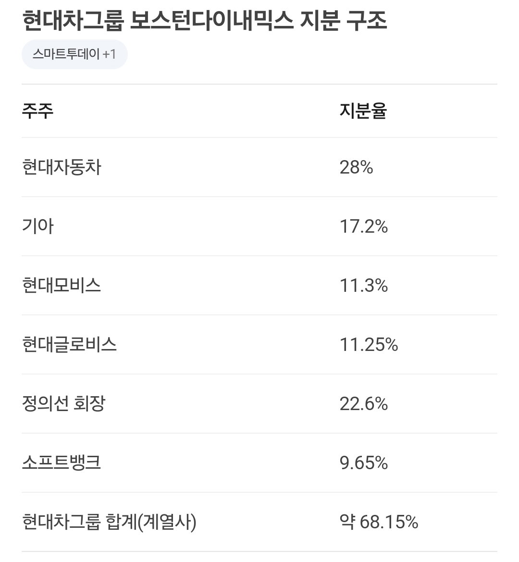The image size is (519, 562).
Task: Click the title 현대차그룹 보스턴다이내믹스 지분 구조
Action: tap(205, 20)
